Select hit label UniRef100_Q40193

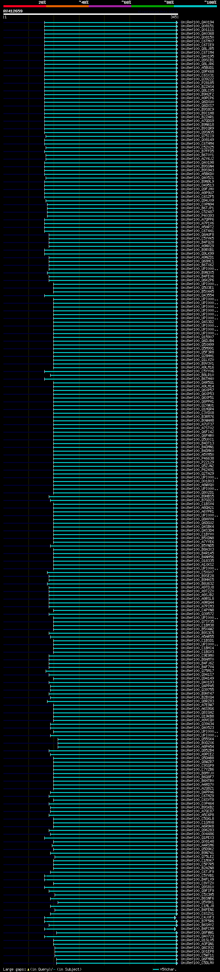(x=197, y=682)
